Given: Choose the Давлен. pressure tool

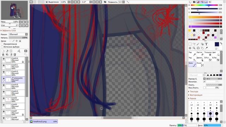Looking at the screenshot, I should [200, 59].
